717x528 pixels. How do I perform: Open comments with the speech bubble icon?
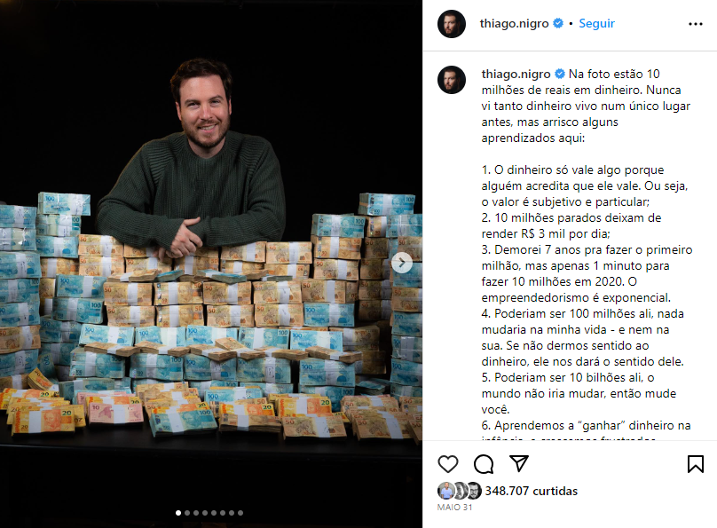click(x=484, y=464)
